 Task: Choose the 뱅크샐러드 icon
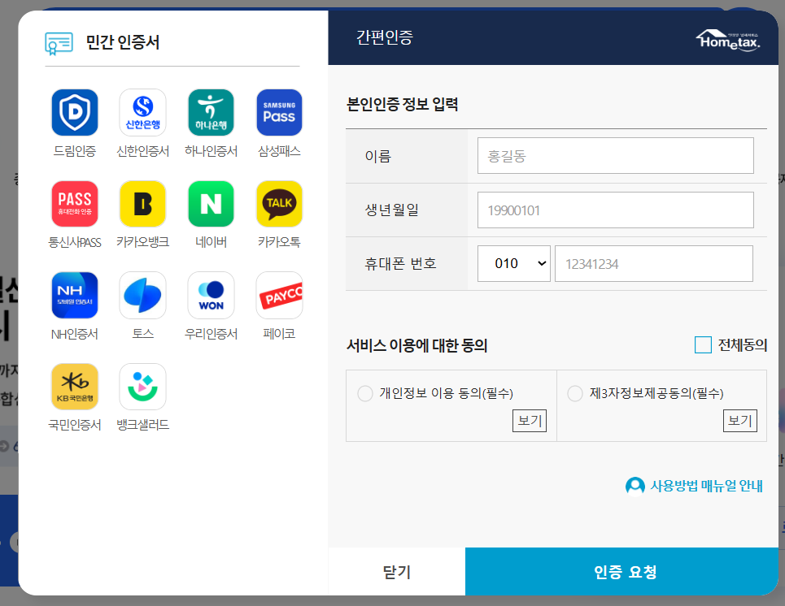click(142, 387)
